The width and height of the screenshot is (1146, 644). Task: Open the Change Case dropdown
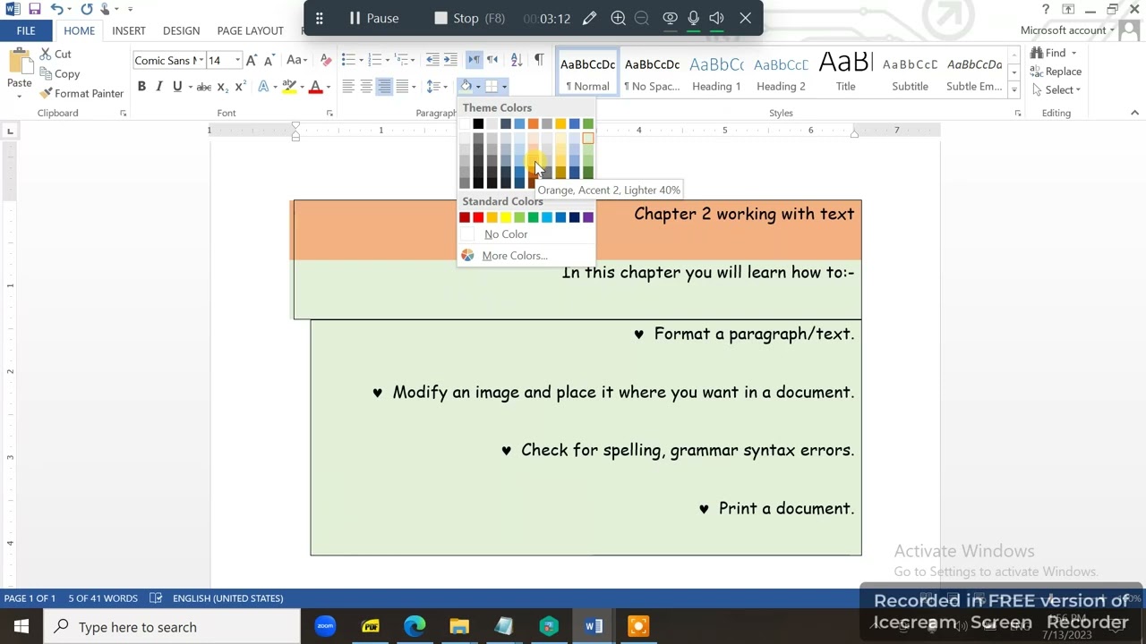coord(296,60)
